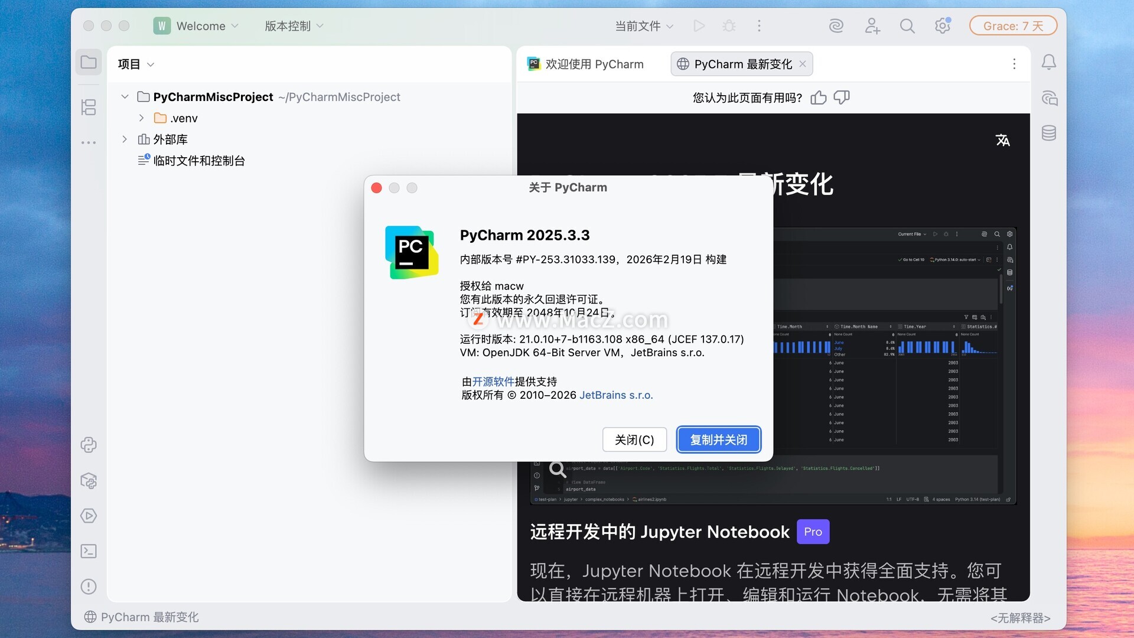Click the translate page icon
The height and width of the screenshot is (638, 1134).
1002,140
